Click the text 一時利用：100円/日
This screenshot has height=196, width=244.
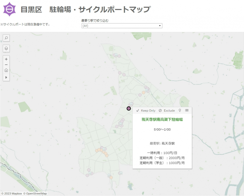[162, 153]
